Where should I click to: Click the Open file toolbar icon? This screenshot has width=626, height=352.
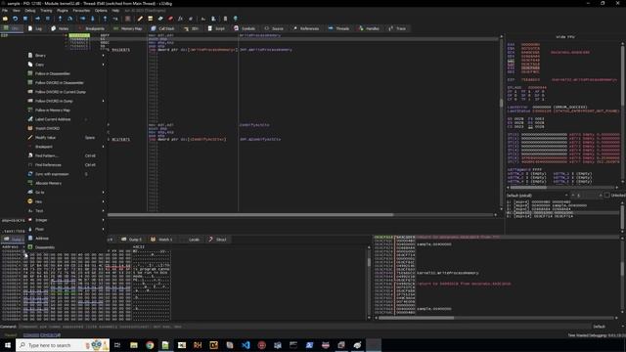point(5,19)
